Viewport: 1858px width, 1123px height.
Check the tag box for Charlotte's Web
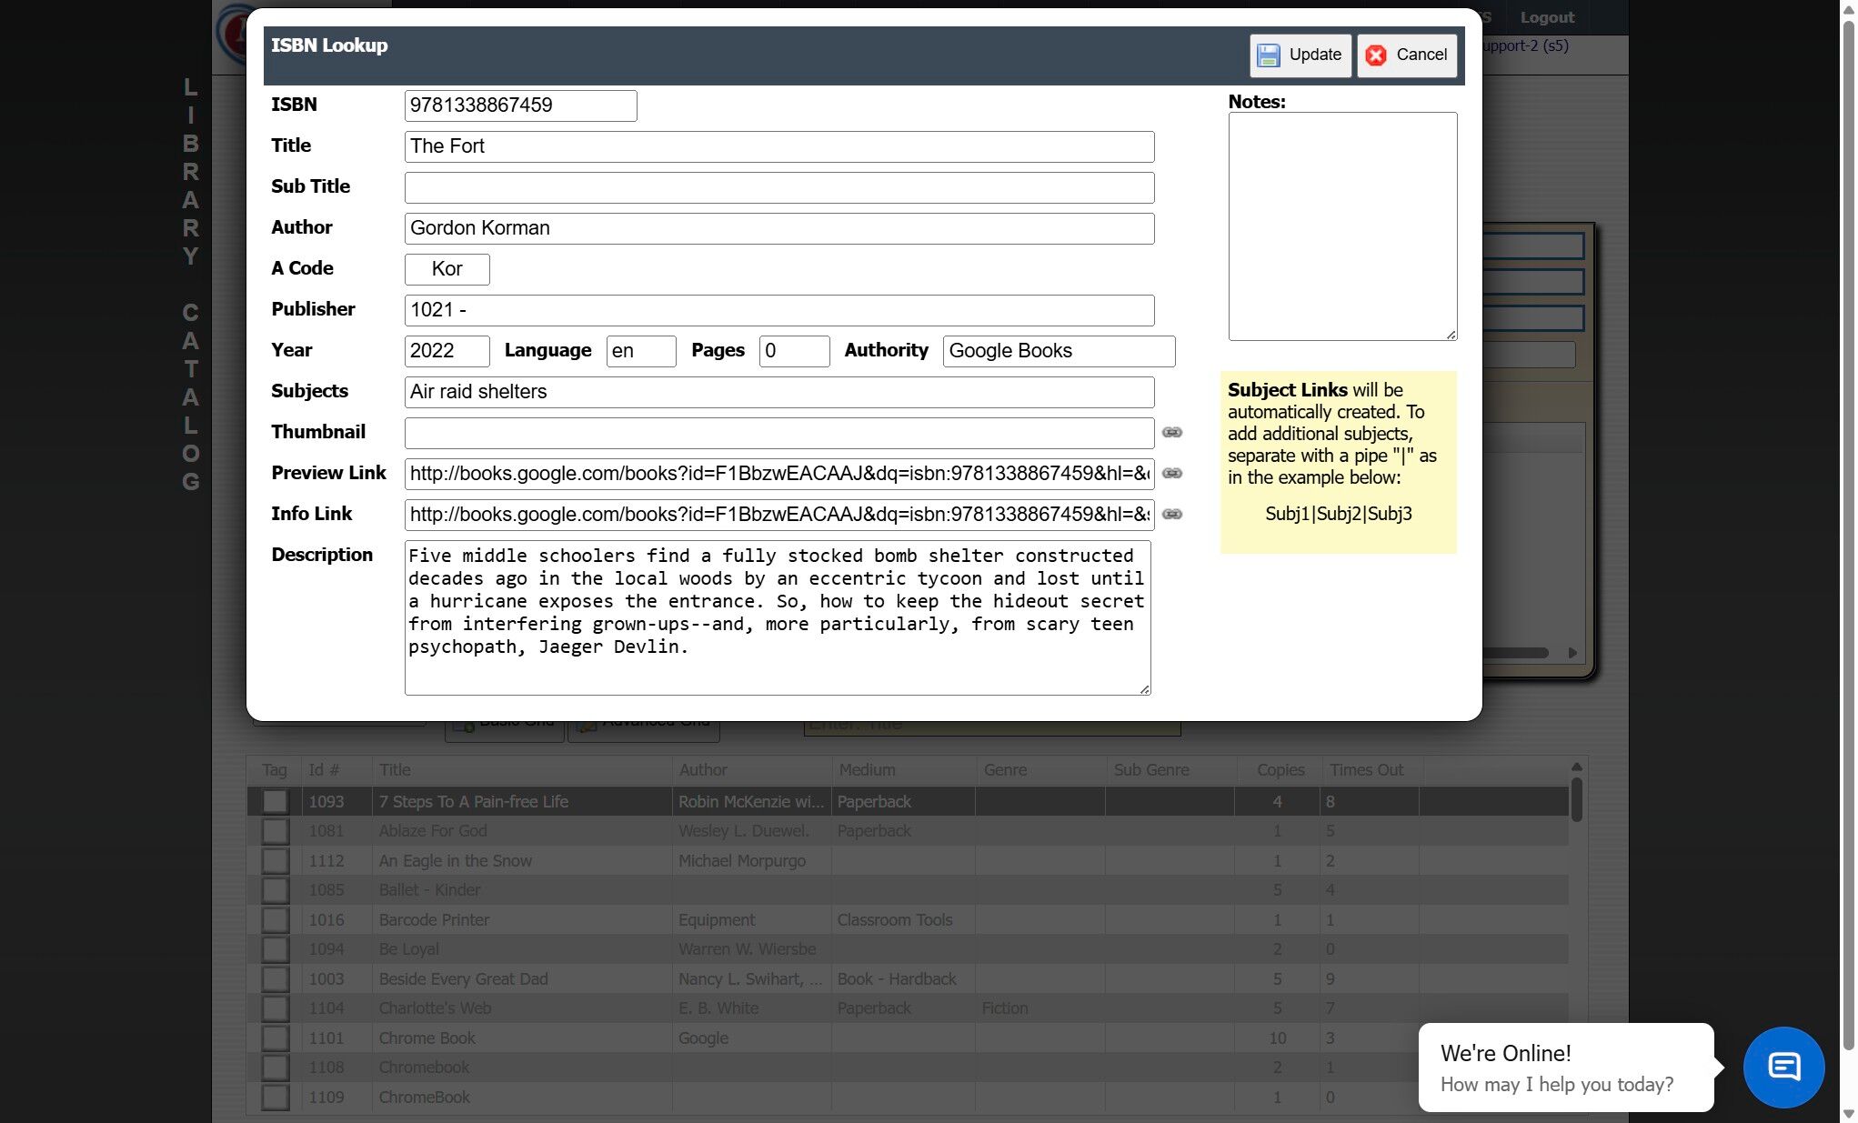coord(275,1008)
